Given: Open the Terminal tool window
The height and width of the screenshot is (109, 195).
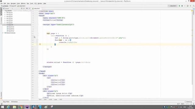Looking at the screenshot, I should coord(15,102).
